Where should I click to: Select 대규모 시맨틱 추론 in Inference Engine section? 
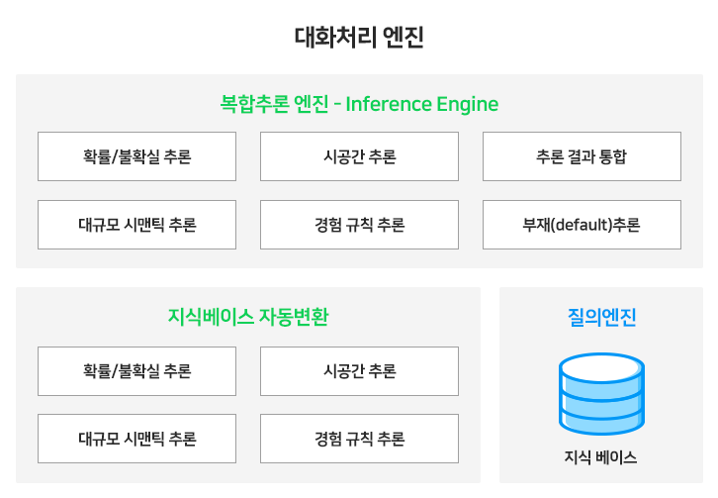(136, 225)
